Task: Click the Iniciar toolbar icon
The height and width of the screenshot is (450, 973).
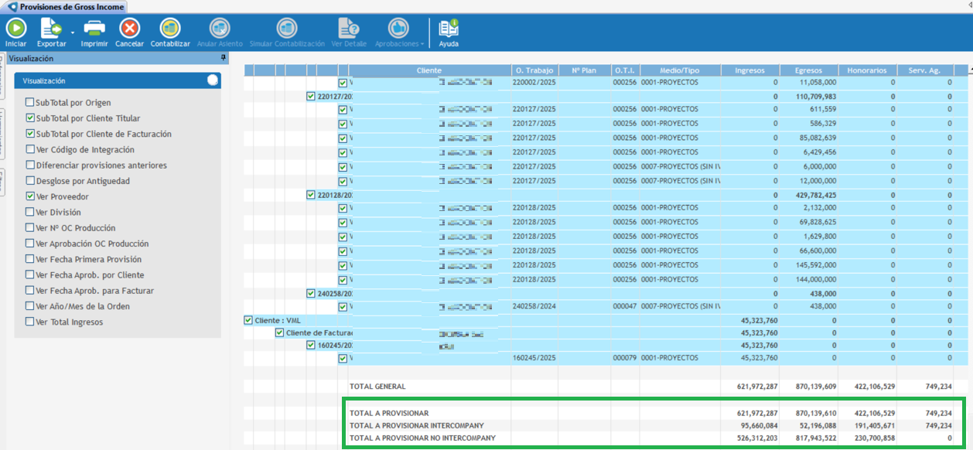Action: tap(15, 29)
